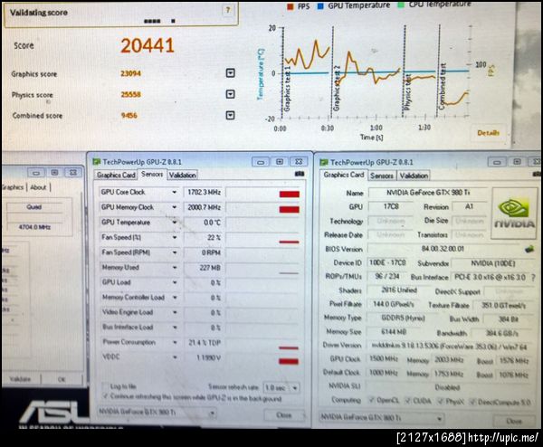Expand the Physics score details arrow

pos(230,94)
